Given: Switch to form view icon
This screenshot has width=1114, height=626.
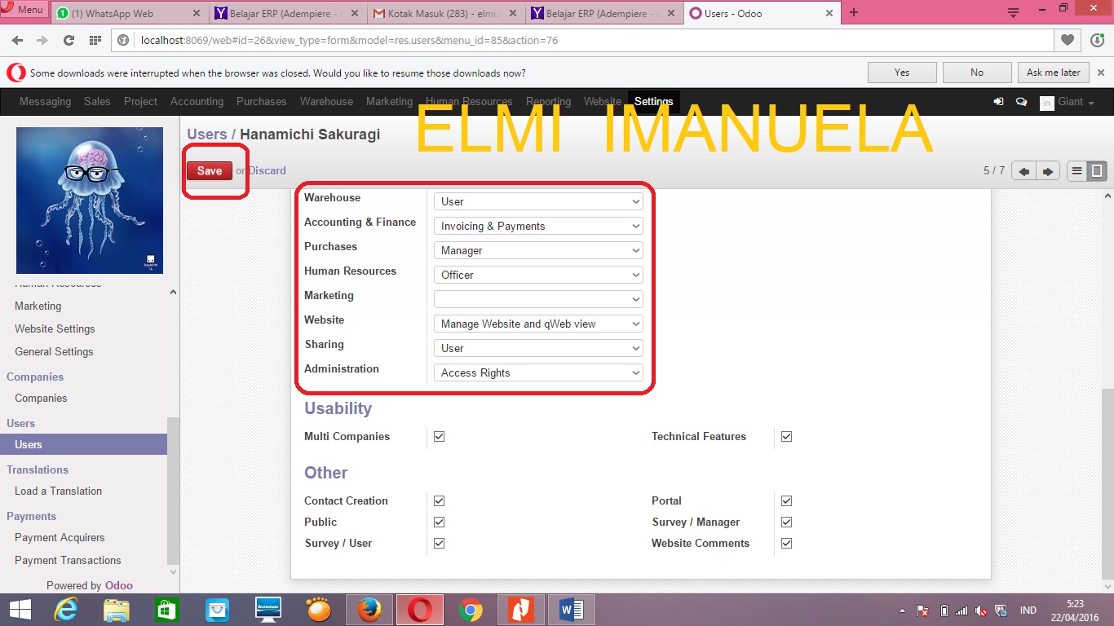Looking at the screenshot, I should coord(1098,171).
